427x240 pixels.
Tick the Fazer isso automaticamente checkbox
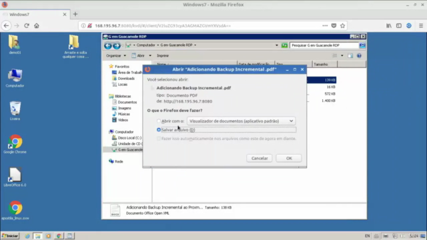pos(159,139)
